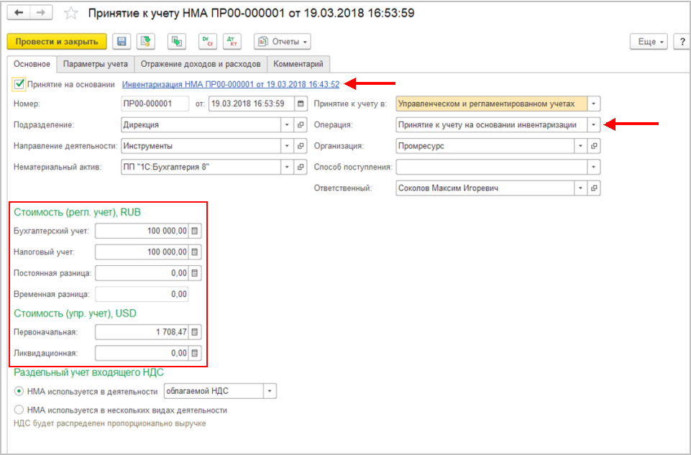Viewport: 691px width, 455px height.
Task: Go forward with the right arrow button
Action: (x=41, y=12)
